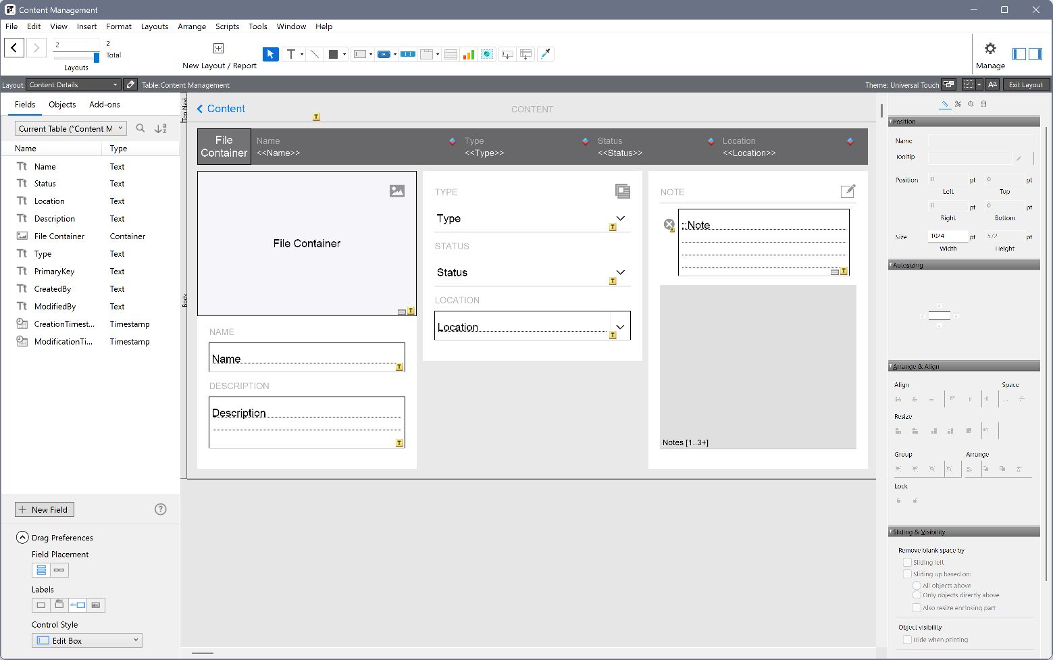The height and width of the screenshot is (660, 1053).
Task: Search fields with magnifier icon
Action: click(140, 128)
